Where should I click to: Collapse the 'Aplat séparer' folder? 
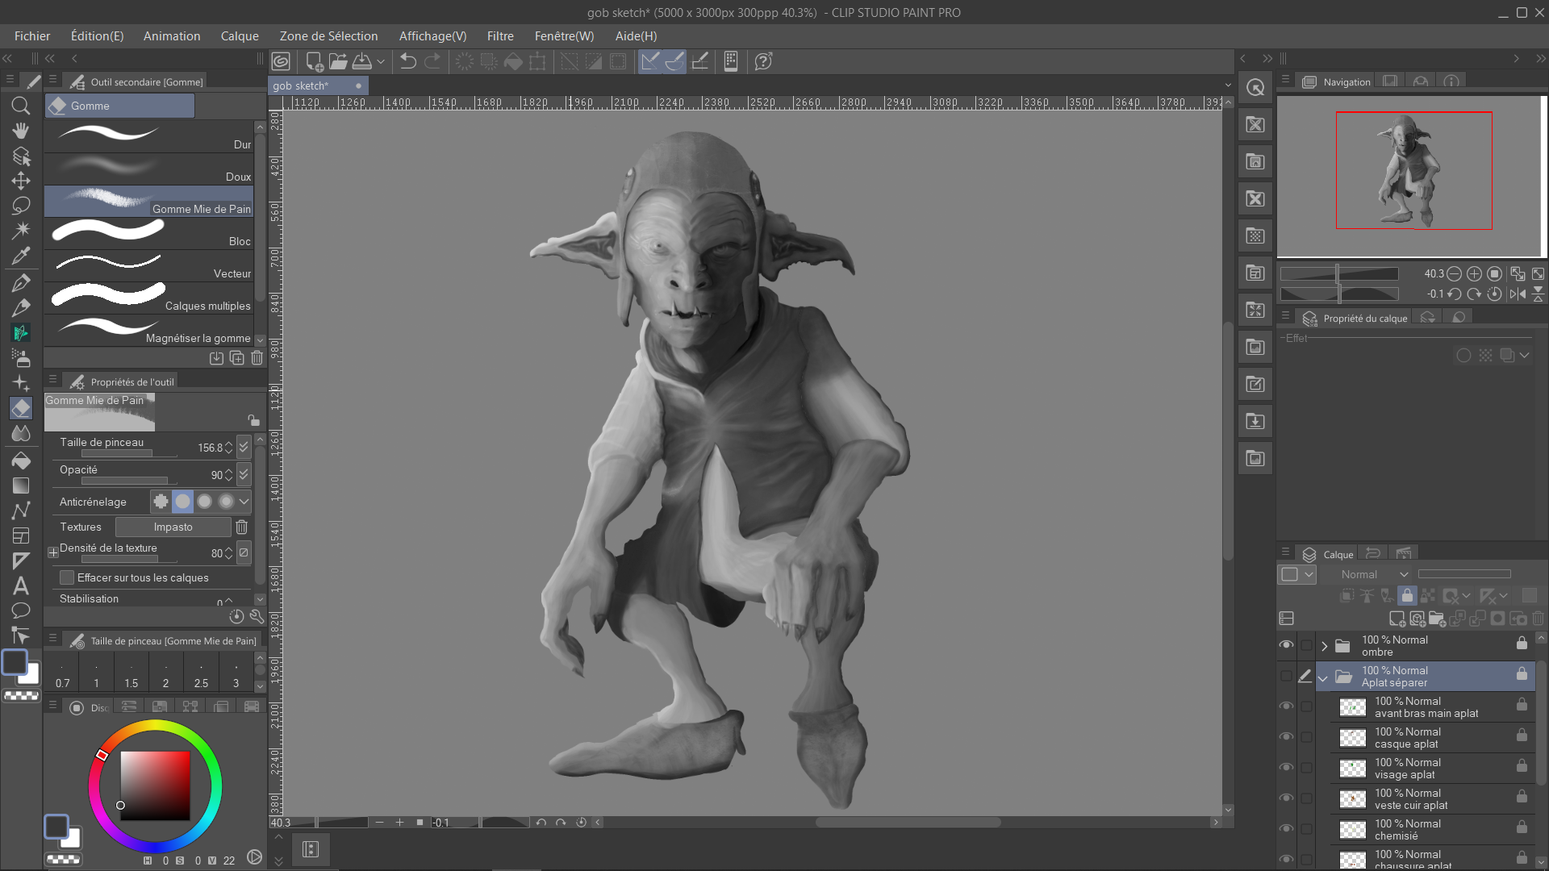(1323, 678)
